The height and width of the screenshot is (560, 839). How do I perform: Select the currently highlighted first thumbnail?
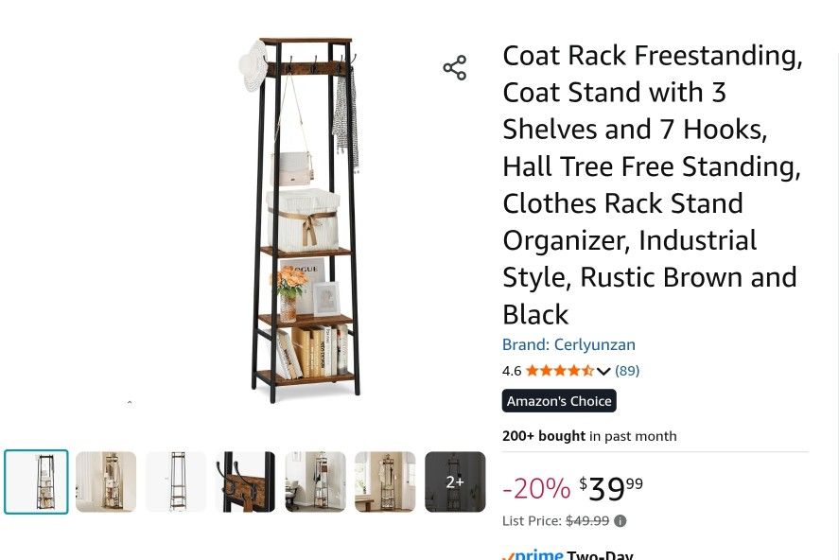36,481
